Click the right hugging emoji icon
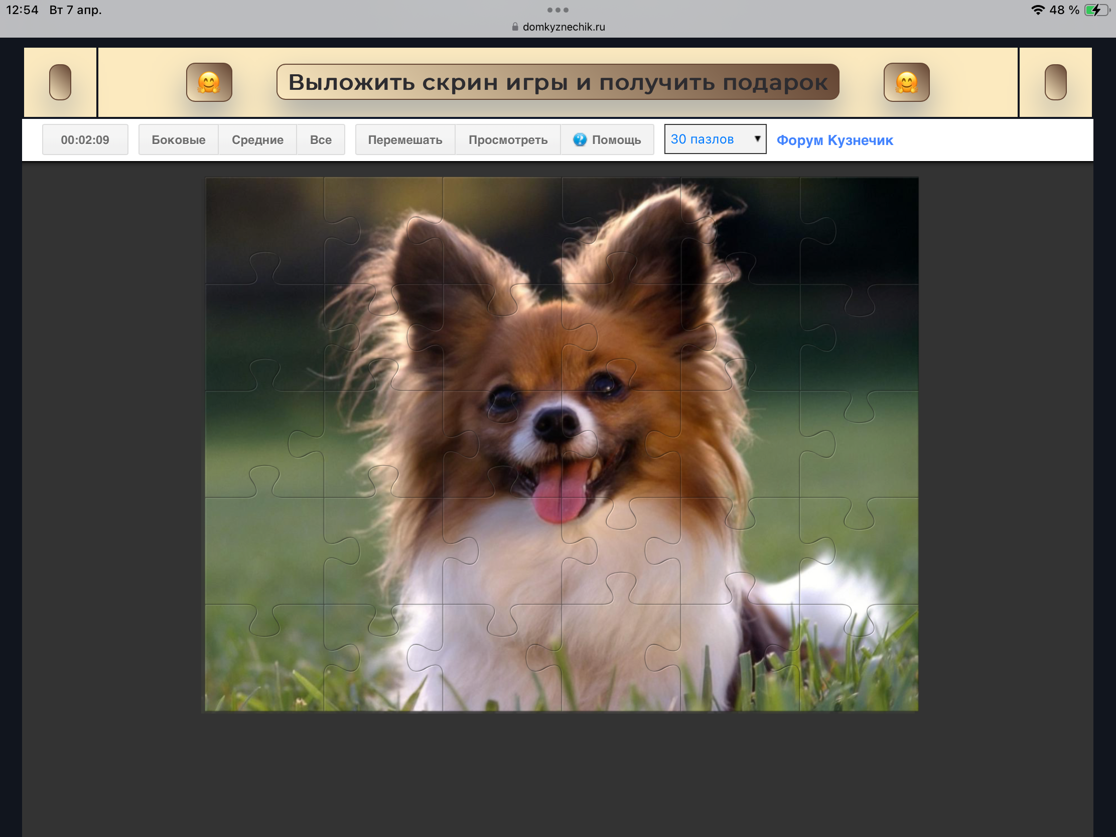The width and height of the screenshot is (1116, 837). click(906, 82)
